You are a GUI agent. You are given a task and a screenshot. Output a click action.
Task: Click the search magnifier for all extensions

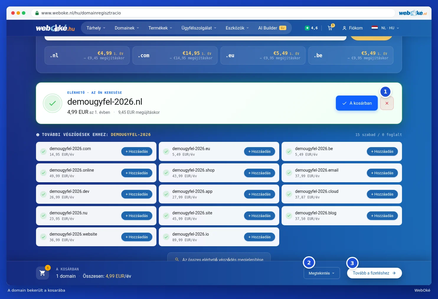point(177,259)
